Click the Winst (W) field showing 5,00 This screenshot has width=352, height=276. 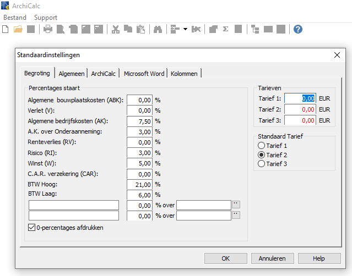139,163
